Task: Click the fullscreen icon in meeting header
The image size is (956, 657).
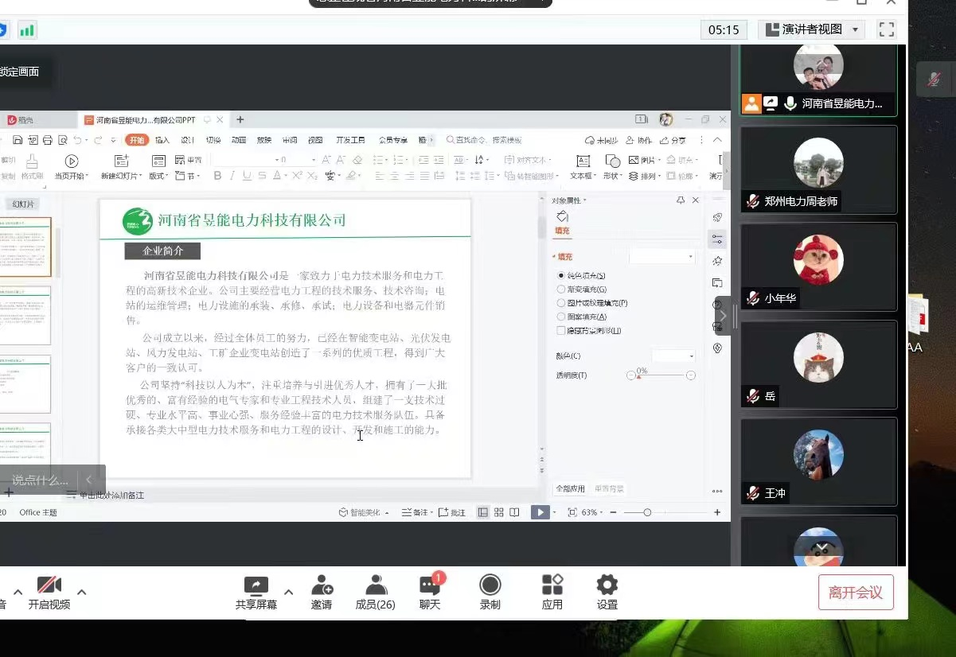Action: click(886, 29)
